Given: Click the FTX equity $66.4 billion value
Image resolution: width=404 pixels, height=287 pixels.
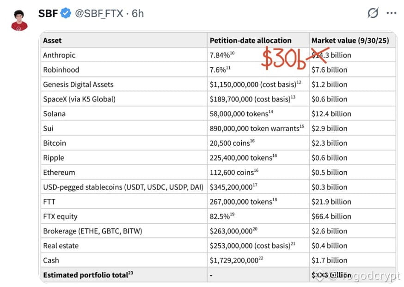Looking at the screenshot, I should (x=331, y=216).
